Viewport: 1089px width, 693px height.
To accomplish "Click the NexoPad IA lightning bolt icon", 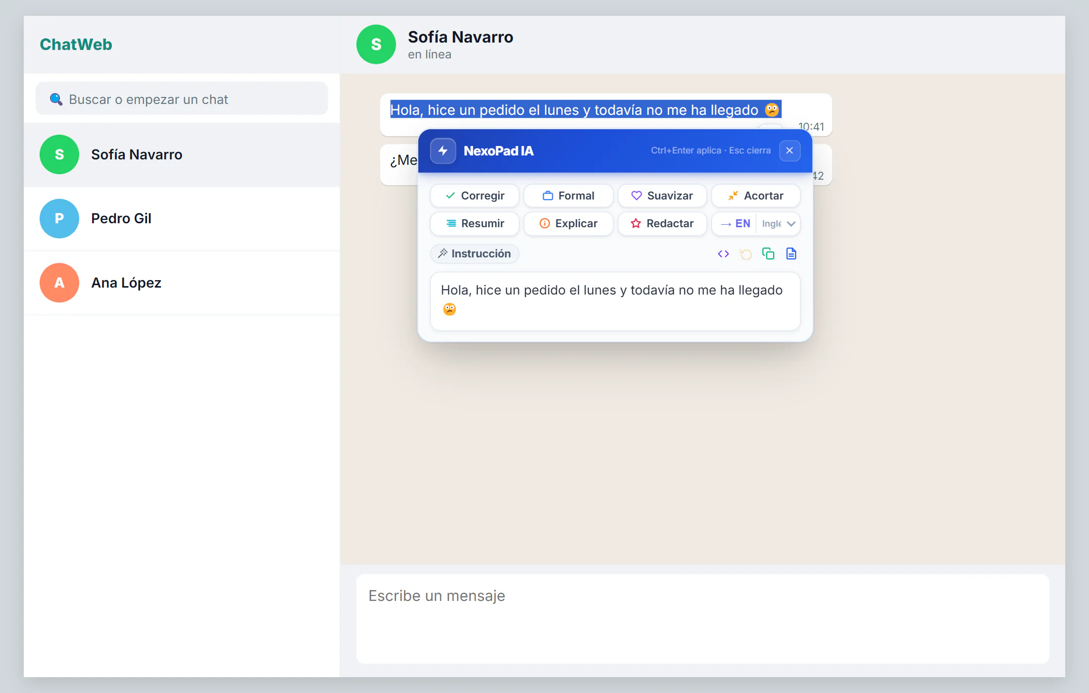I will click(443, 150).
